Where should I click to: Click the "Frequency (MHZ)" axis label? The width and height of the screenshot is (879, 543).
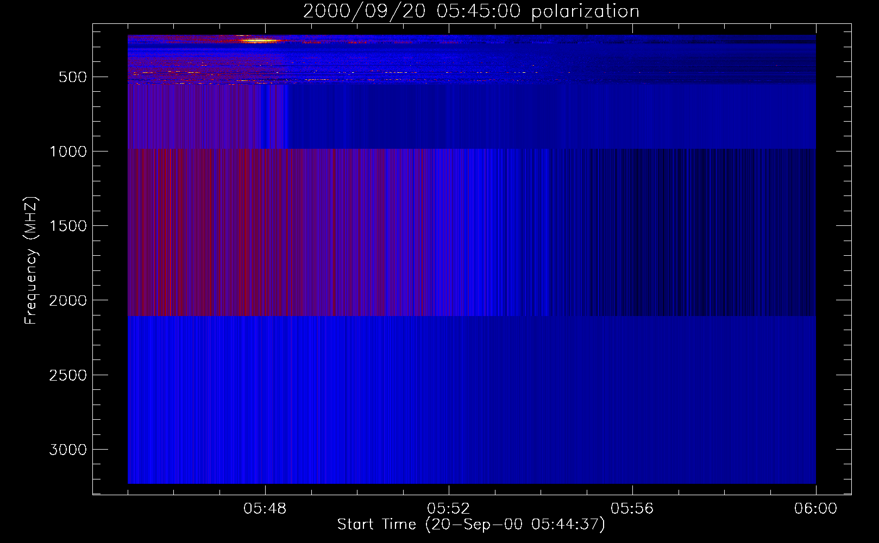31,260
